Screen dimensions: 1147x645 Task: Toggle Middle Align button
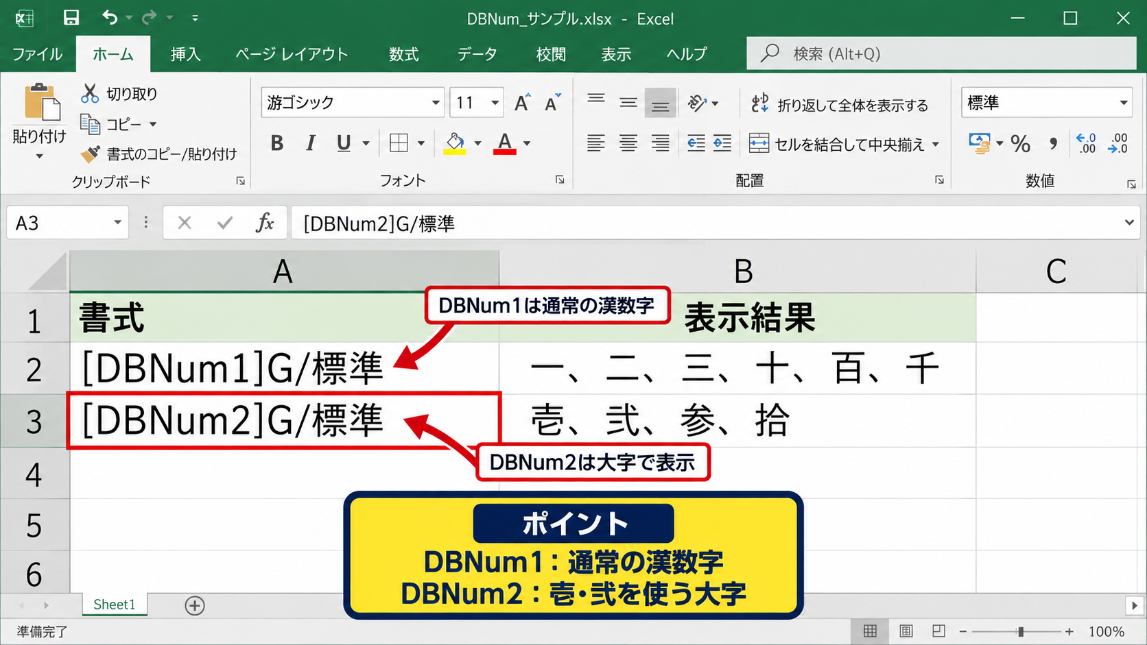click(628, 103)
